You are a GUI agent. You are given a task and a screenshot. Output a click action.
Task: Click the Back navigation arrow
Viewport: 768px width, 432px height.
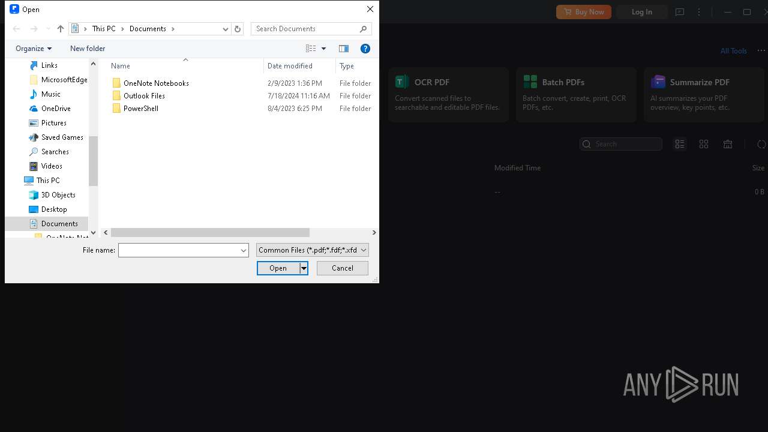(17, 29)
